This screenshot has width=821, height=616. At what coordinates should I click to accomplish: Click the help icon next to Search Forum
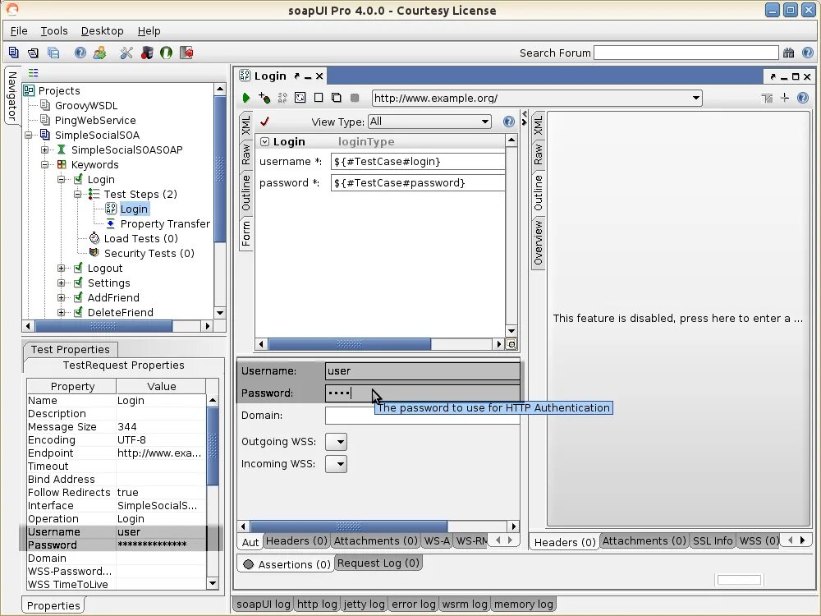(807, 53)
